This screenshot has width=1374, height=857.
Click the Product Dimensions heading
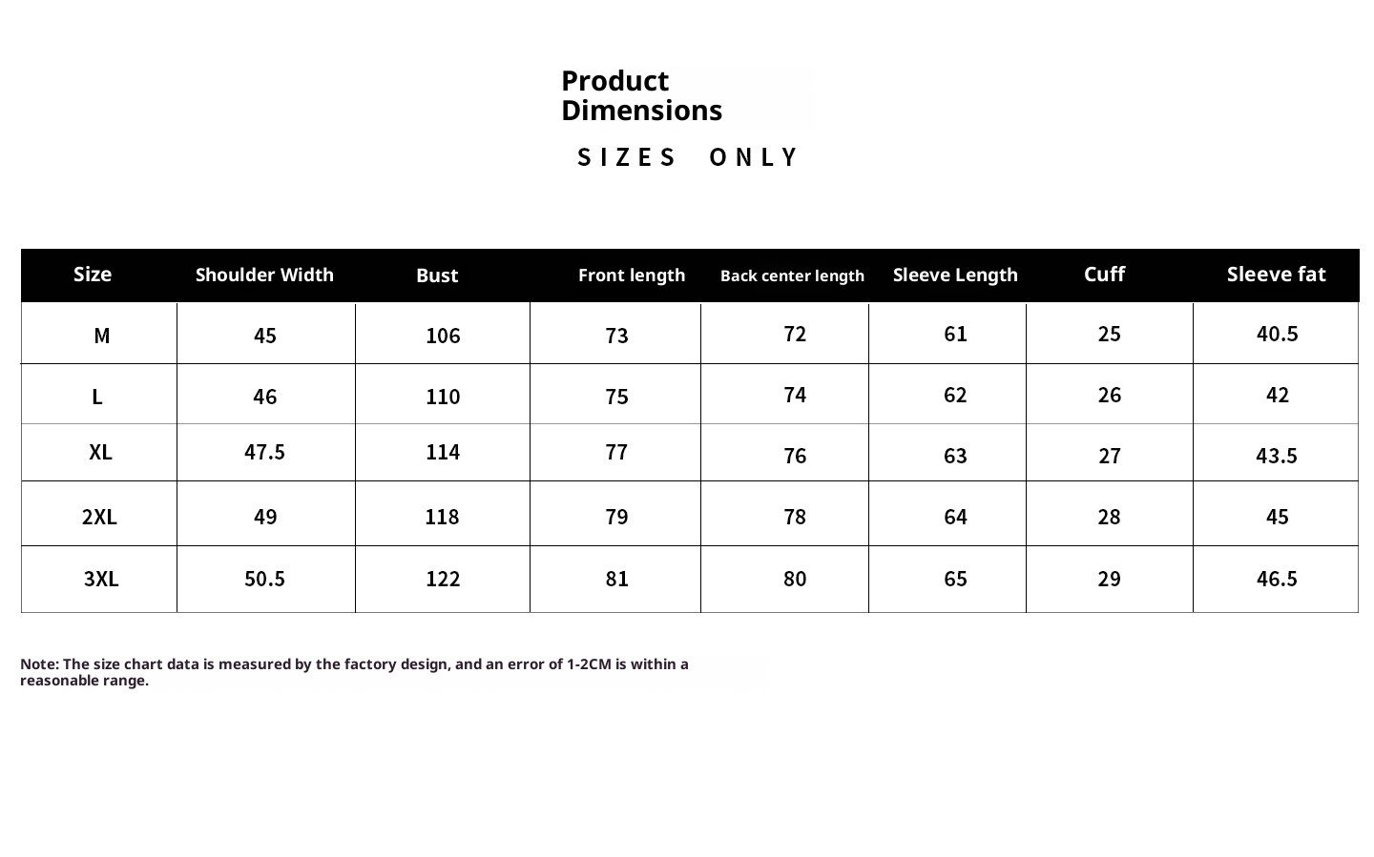(641, 95)
